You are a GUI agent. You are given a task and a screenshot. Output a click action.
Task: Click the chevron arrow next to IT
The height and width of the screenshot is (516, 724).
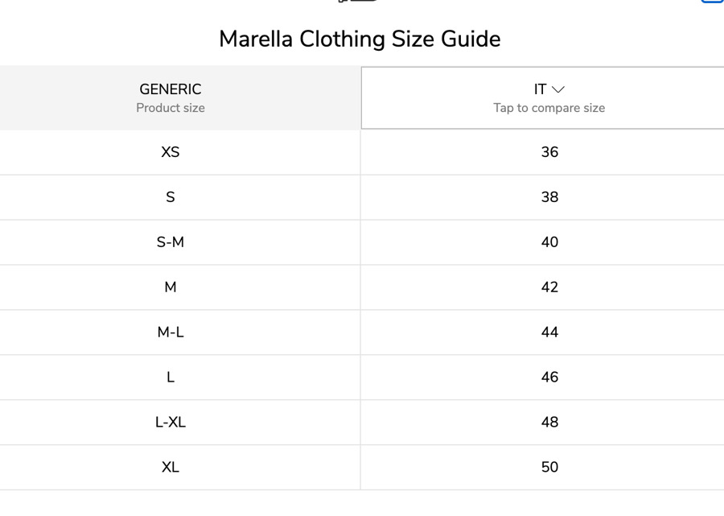[558, 89]
